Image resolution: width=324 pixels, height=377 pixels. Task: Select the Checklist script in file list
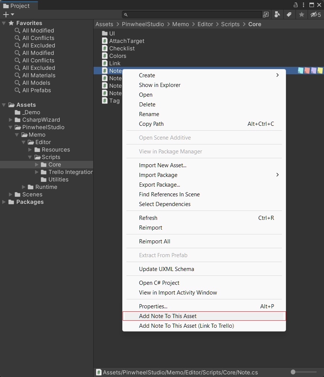point(122,48)
